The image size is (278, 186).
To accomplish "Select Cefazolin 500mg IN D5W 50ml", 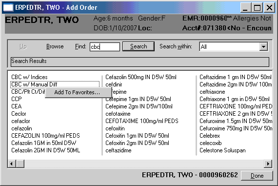I will [141, 77].
